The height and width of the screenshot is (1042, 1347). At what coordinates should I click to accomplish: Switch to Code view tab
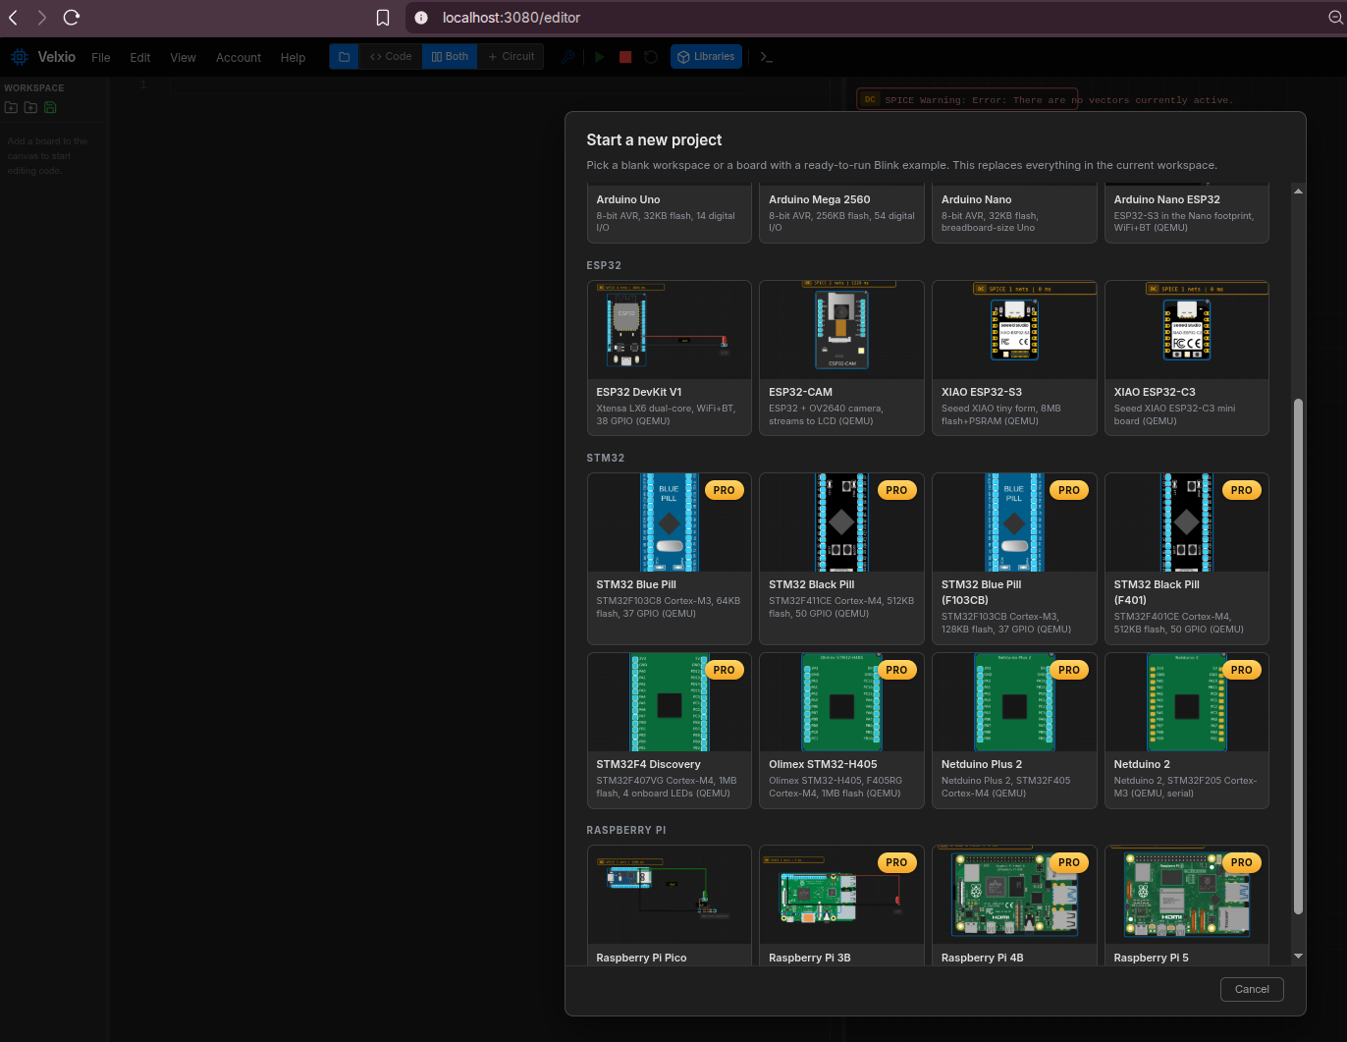tap(391, 57)
